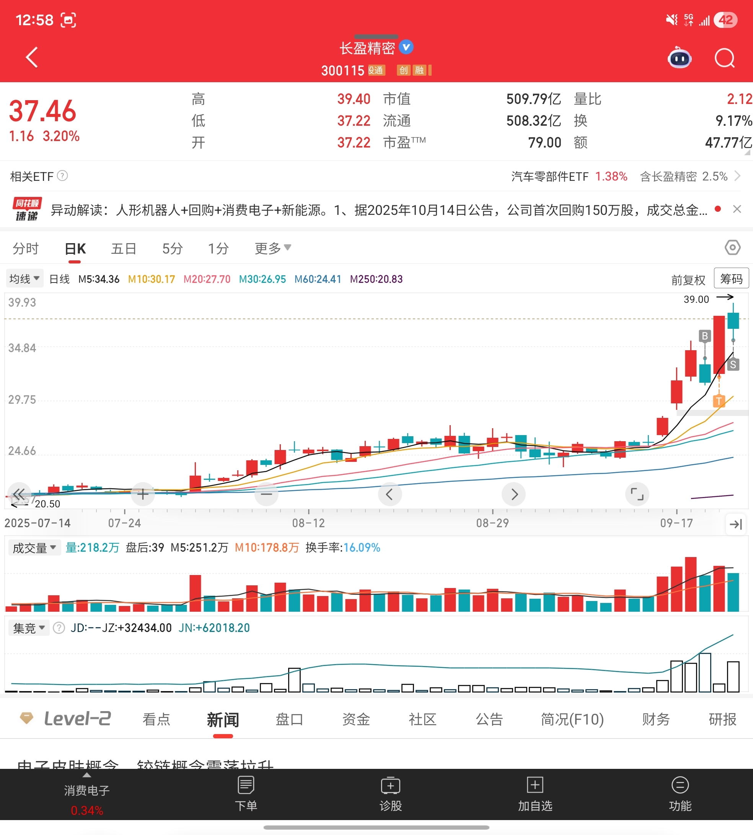Zoom out chart with minus button
The width and height of the screenshot is (753, 835).
point(266,494)
